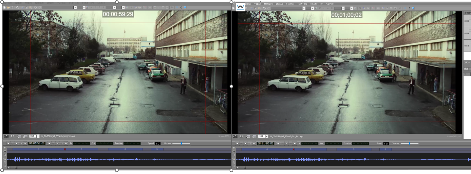Viewport: 471px width, 174px height.
Task: Click fit-to-screen icon below left video
Action: pos(6,136)
